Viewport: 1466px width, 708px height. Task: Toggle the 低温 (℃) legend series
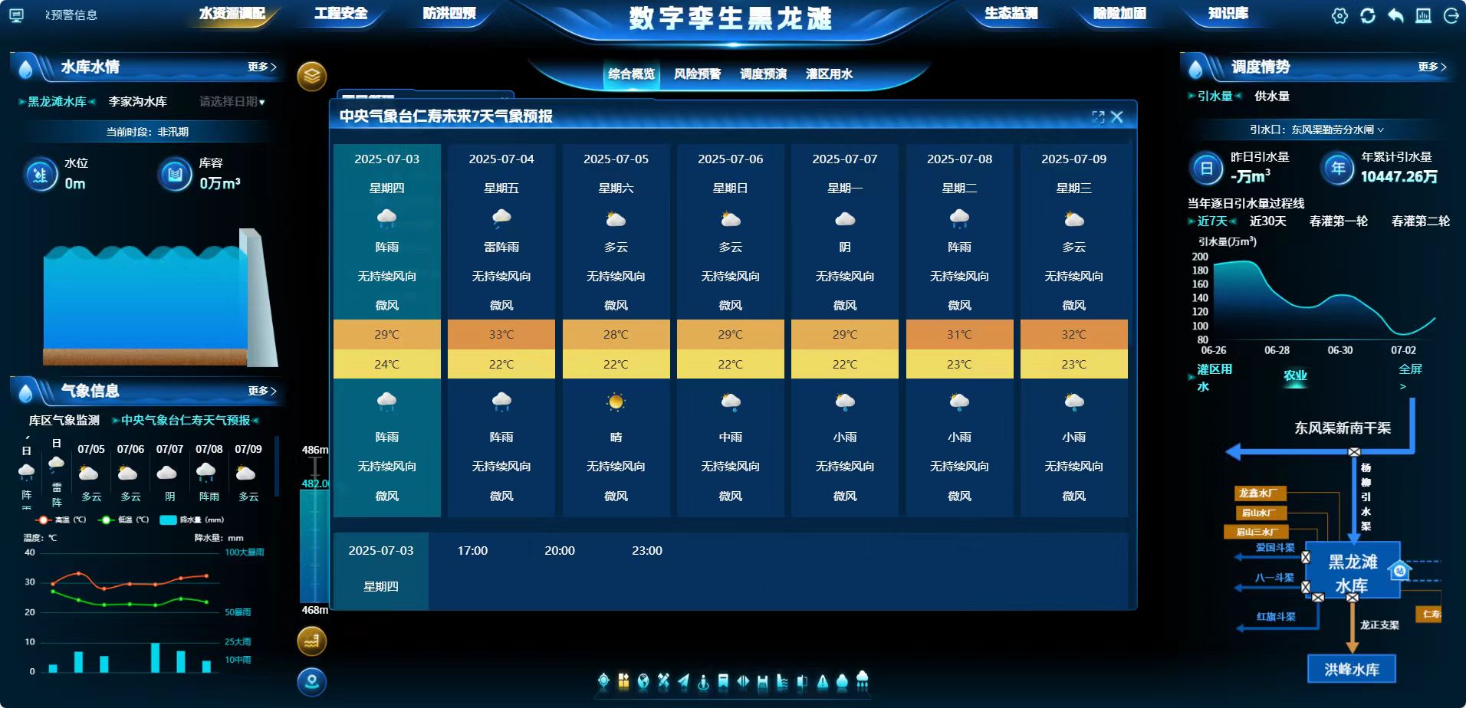click(x=127, y=520)
